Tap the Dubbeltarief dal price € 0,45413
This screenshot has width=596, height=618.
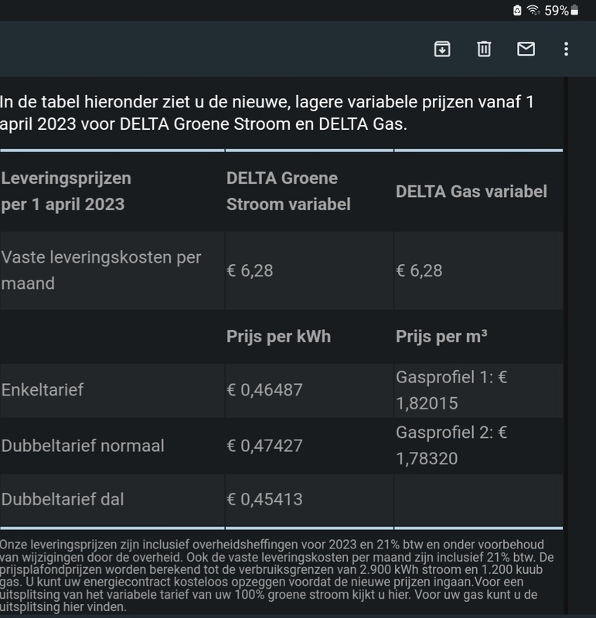[264, 499]
